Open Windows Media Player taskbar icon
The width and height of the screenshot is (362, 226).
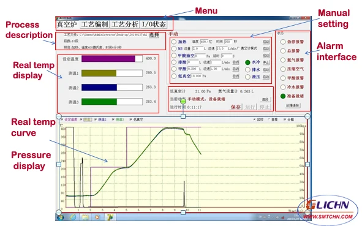97,217
